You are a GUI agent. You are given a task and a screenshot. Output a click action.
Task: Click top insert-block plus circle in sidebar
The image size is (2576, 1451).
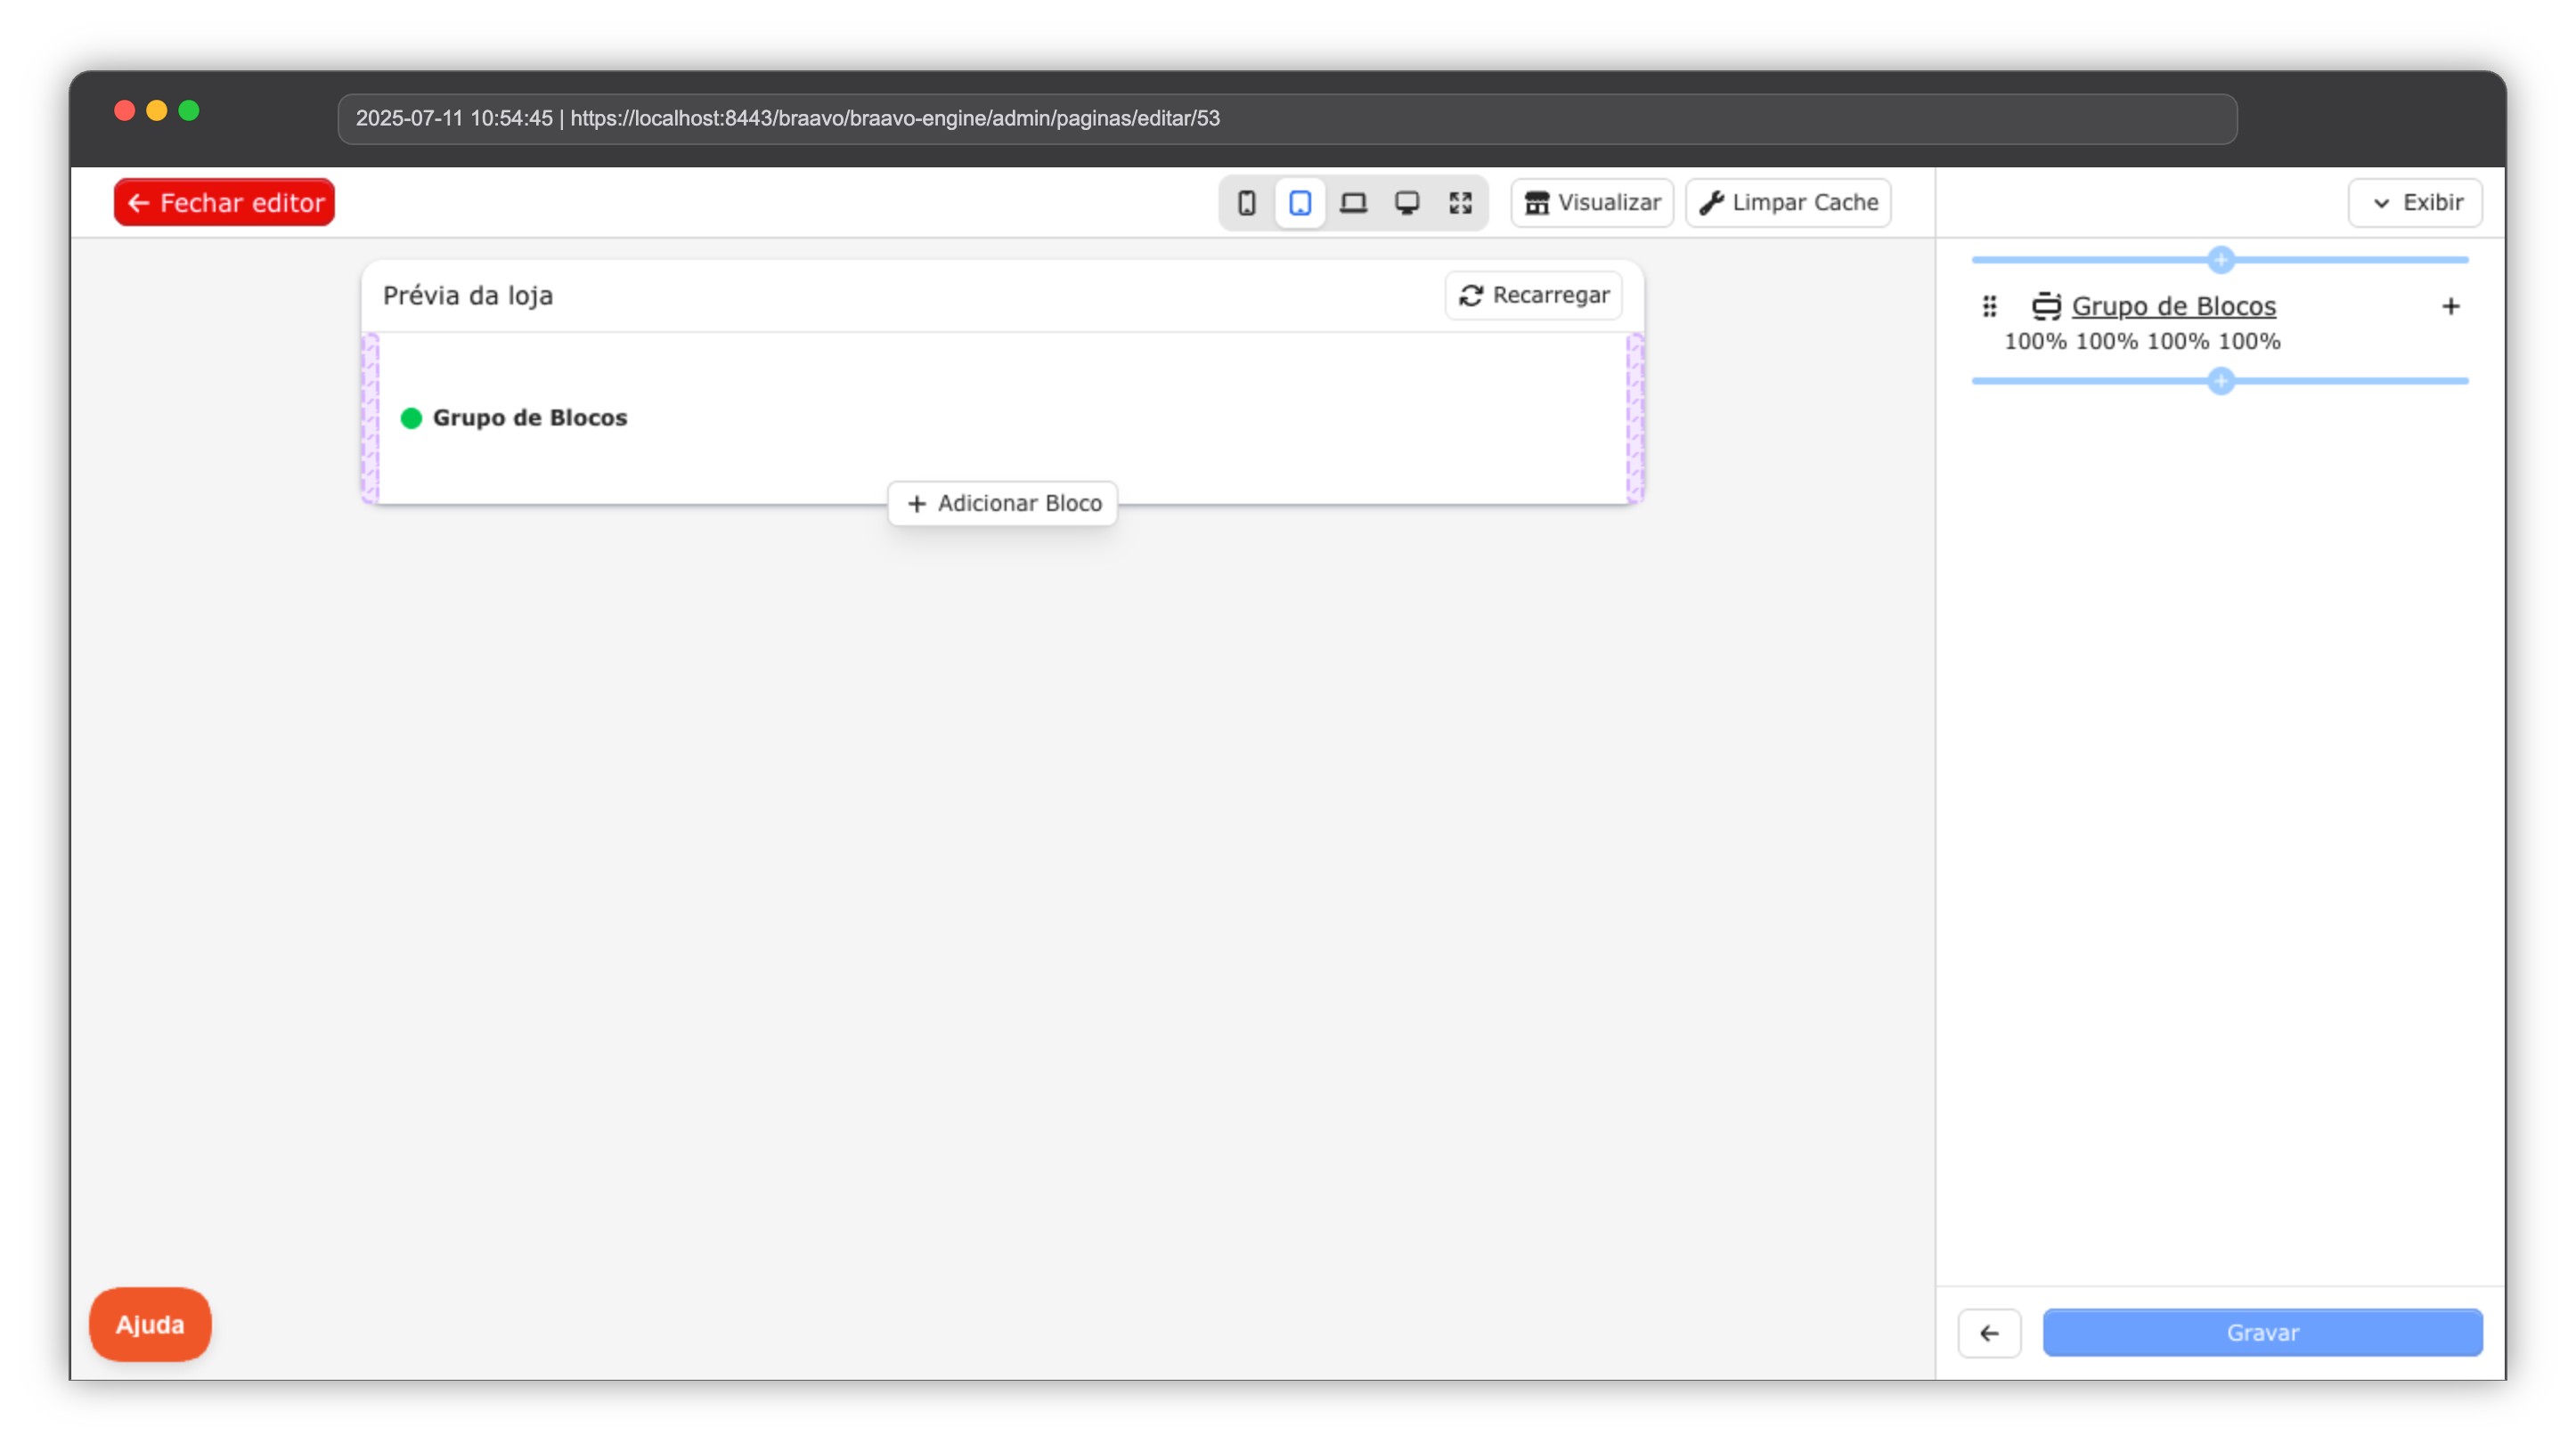pyautogui.click(x=2220, y=260)
